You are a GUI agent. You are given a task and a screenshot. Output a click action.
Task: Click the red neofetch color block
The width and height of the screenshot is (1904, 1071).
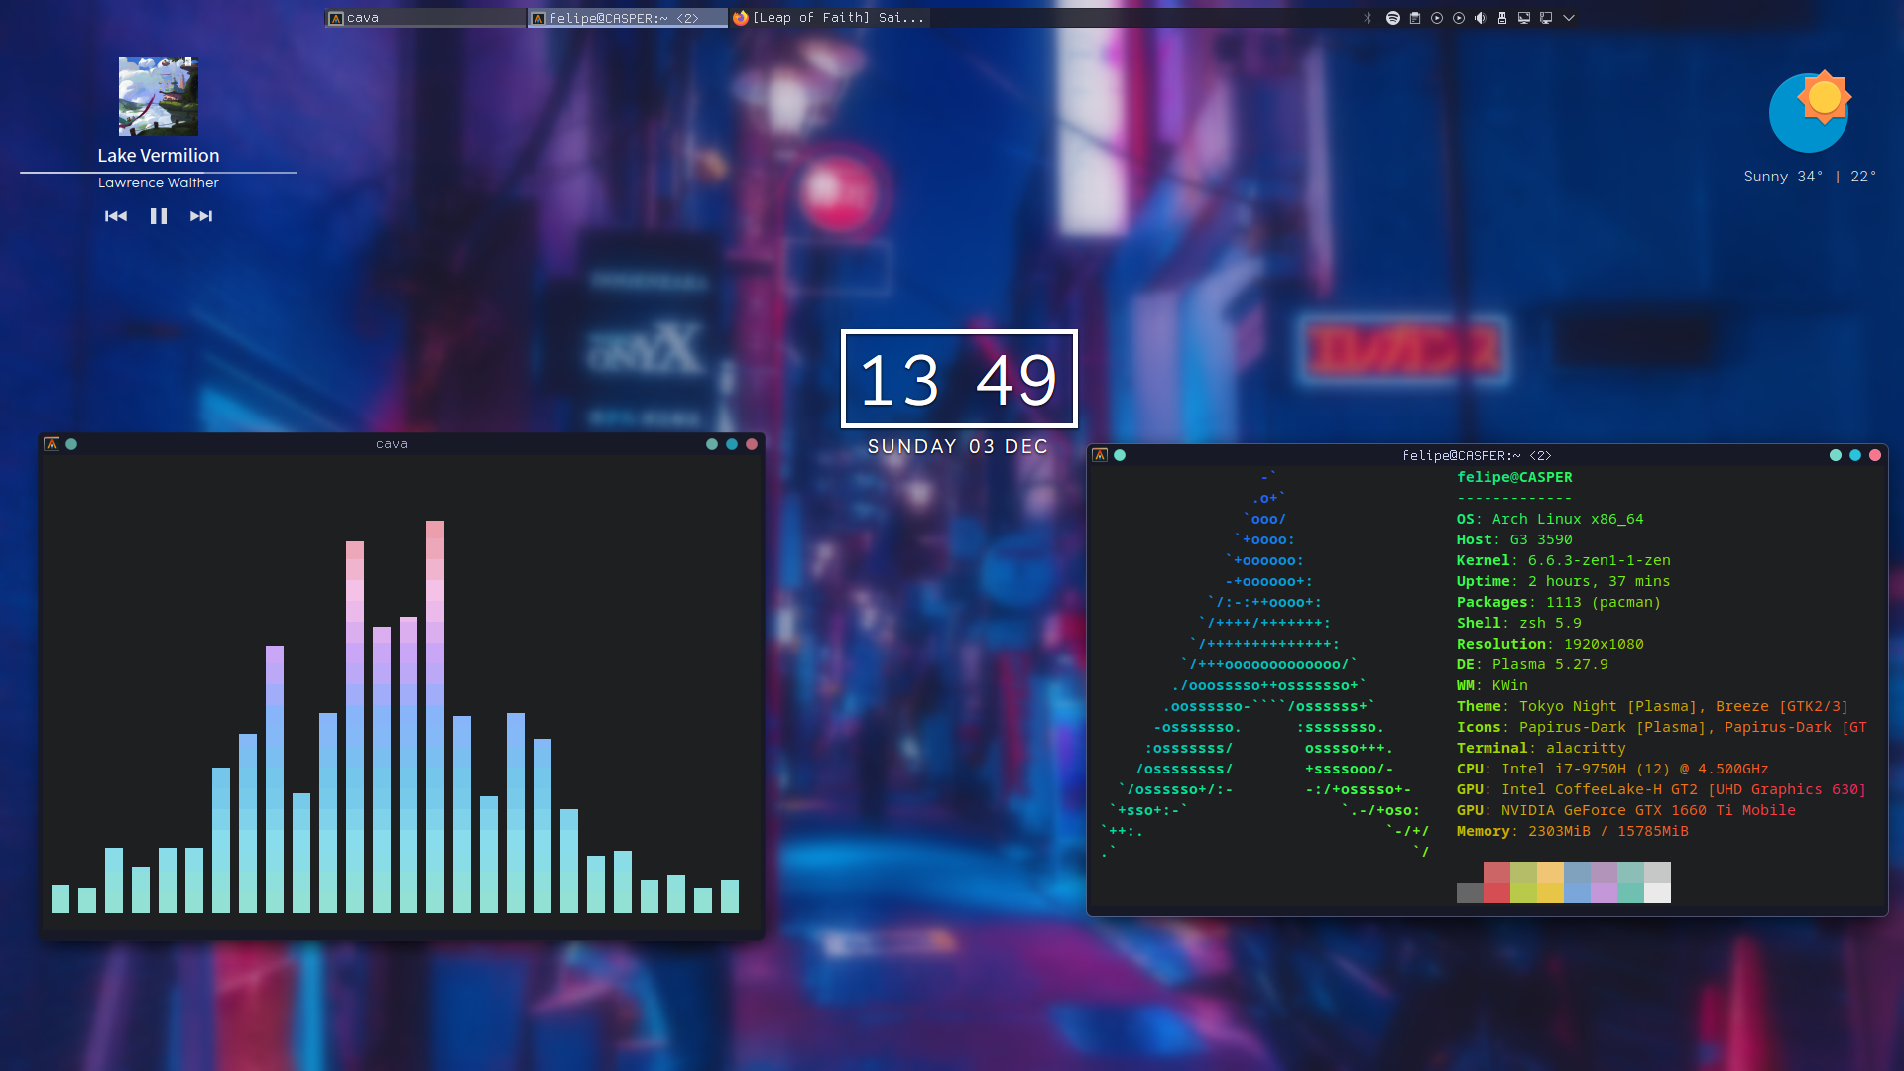1496,883
